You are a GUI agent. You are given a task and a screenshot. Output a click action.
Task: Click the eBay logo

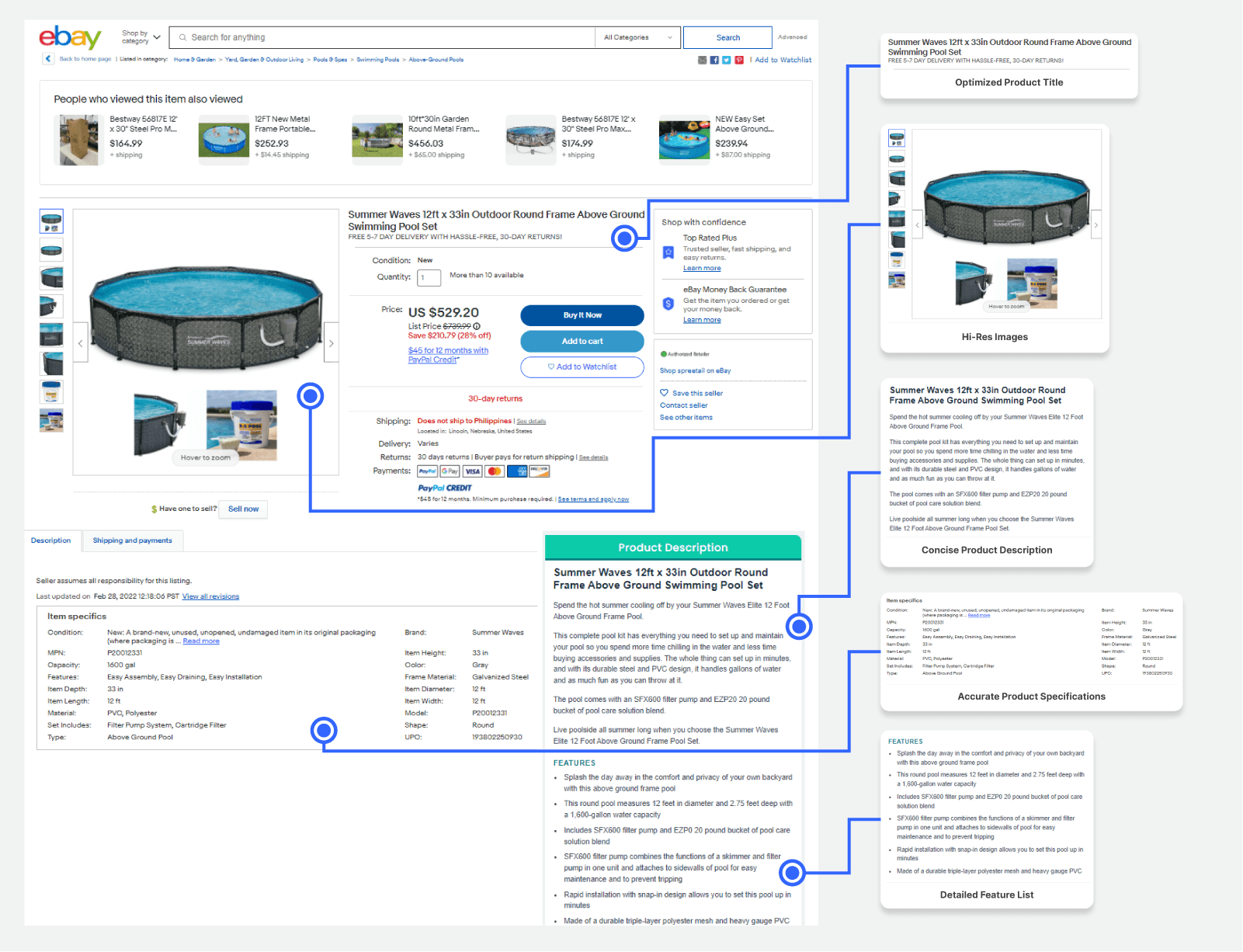70,36
